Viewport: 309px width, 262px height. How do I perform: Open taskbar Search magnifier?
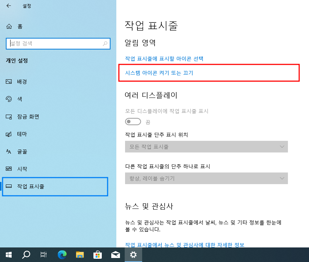(26, 255)
